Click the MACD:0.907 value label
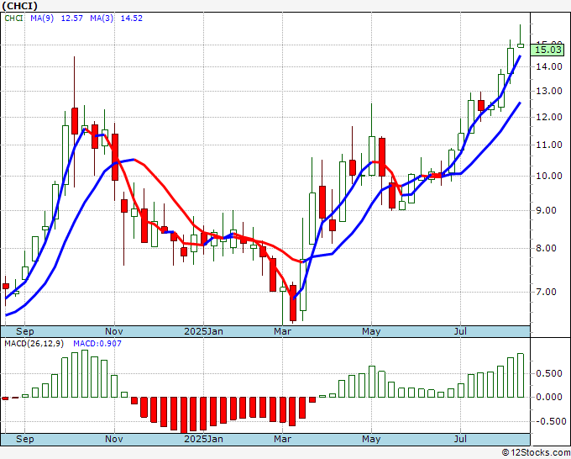 [97, 344]
